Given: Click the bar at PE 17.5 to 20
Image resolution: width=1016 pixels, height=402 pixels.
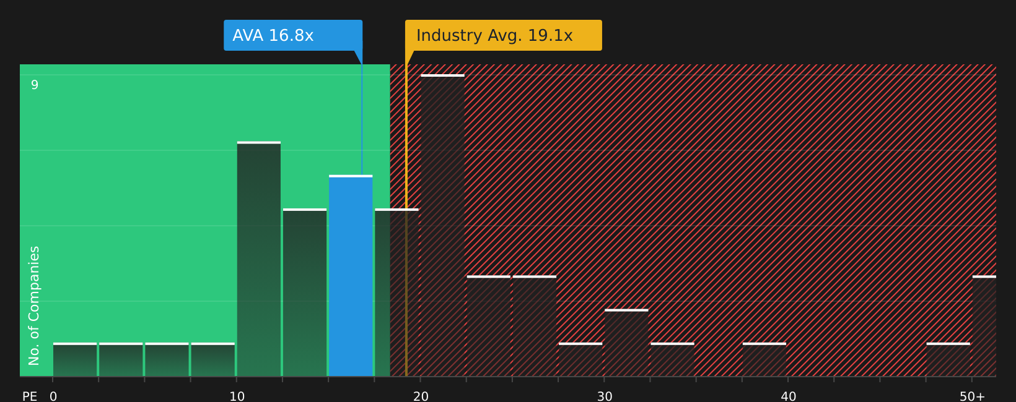Looking at the screenshot, I should pos(396,293).
